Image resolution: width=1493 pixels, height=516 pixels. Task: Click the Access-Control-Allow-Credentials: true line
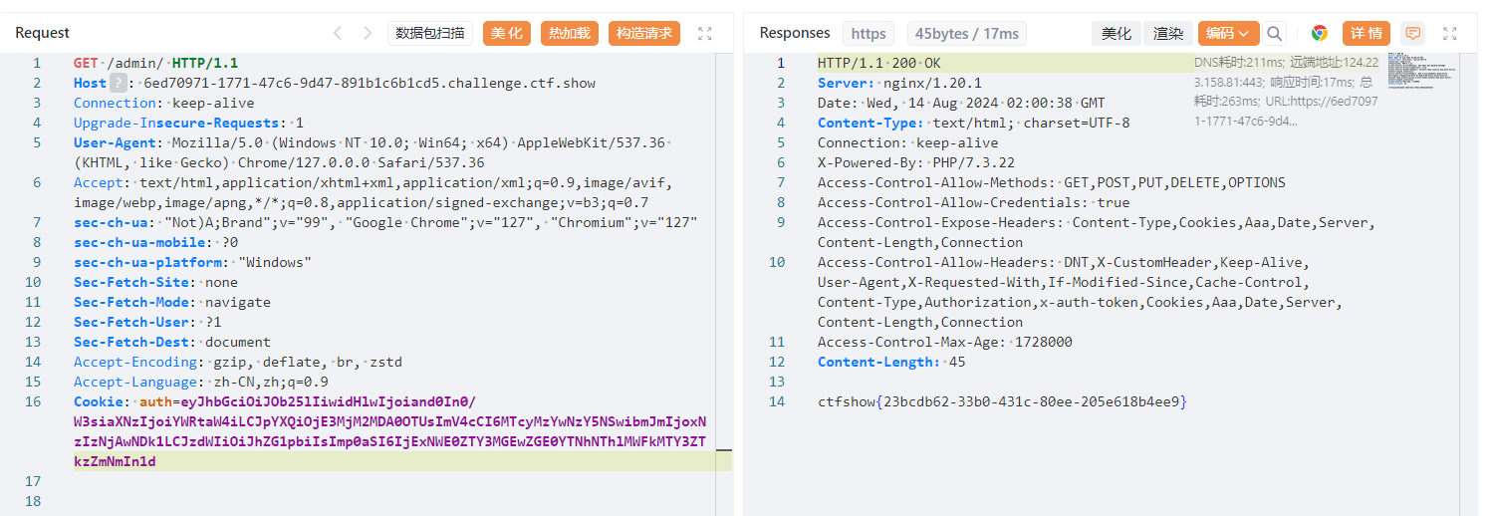coord(974,202)
